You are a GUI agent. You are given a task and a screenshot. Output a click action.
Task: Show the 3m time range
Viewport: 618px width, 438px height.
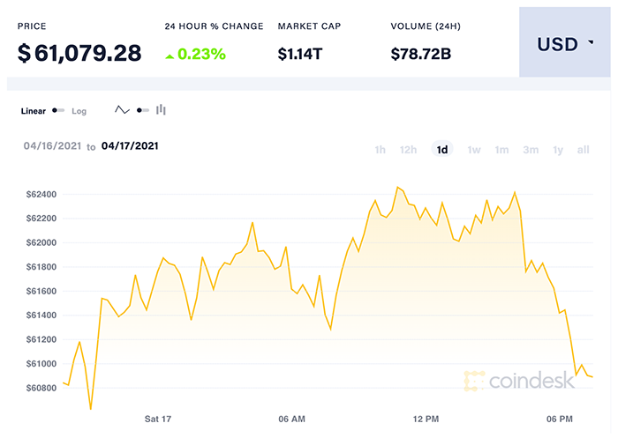click(x=530, y=150)
